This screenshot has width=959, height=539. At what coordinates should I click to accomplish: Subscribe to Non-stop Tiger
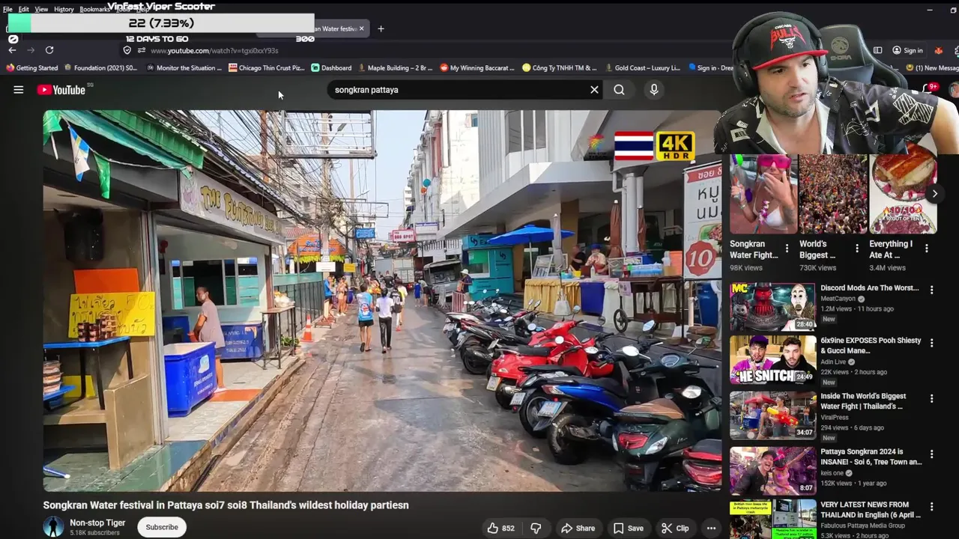pyautogui.click(x=162, y=527)
